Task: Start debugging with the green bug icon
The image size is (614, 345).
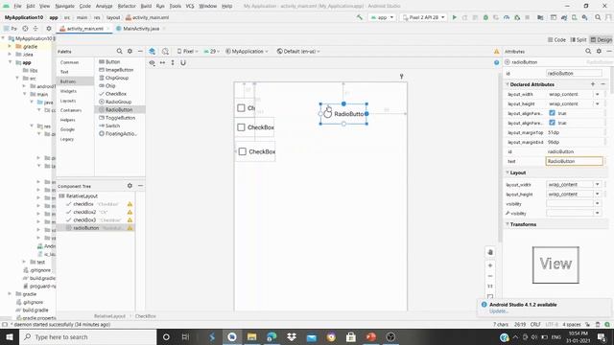Action: 485,17
